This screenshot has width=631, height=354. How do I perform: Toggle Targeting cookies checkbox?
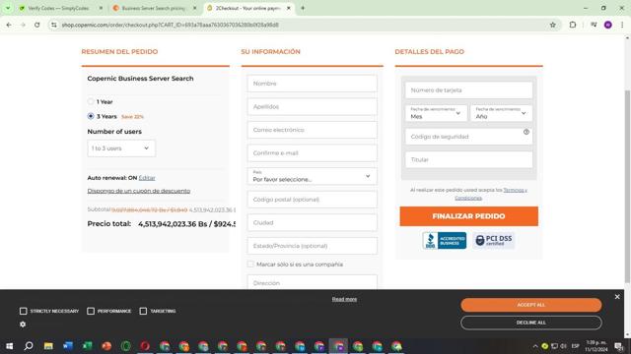coord(143,311)
